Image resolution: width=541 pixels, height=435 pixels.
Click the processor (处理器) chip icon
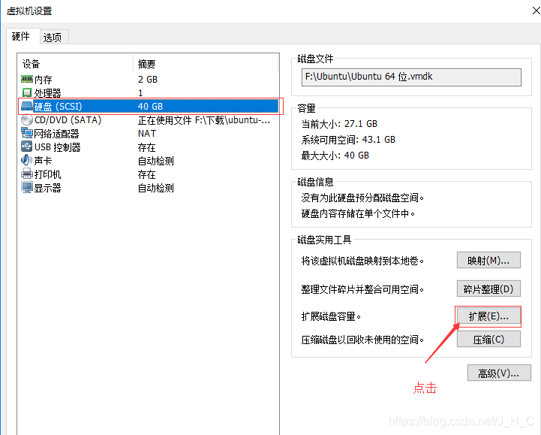pyautogui.click(x=26, y=92)
